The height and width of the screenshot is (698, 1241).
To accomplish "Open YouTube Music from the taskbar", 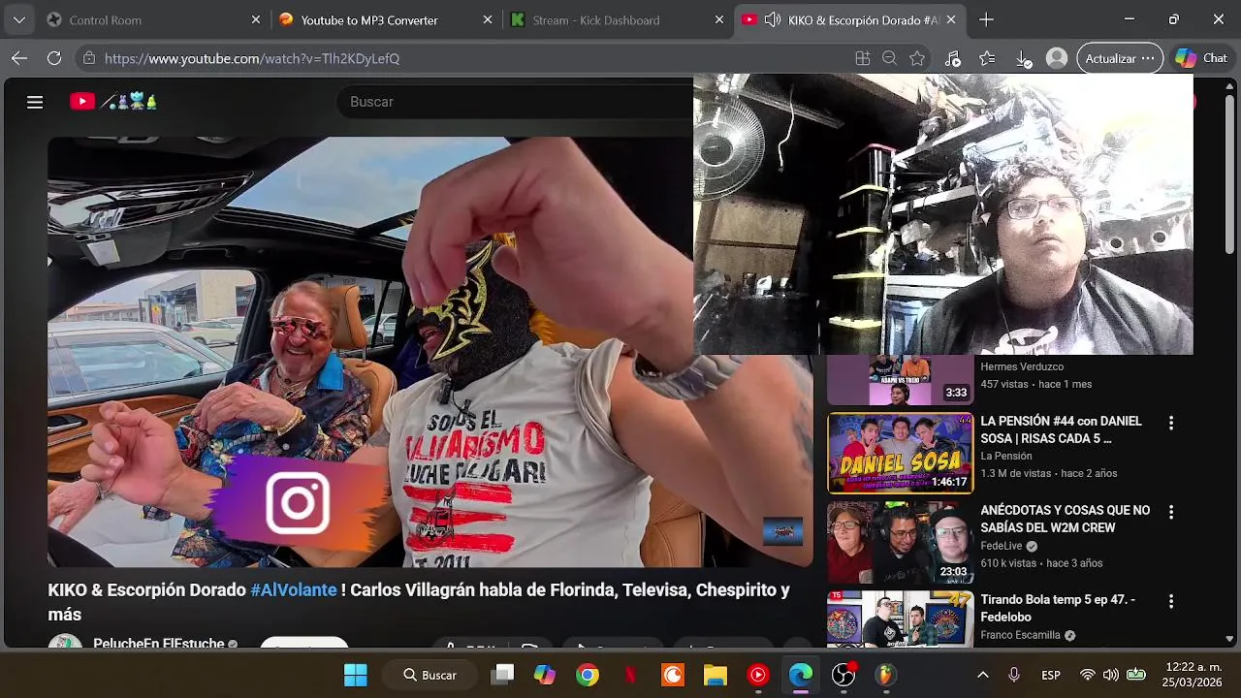I will coord(758,675).
